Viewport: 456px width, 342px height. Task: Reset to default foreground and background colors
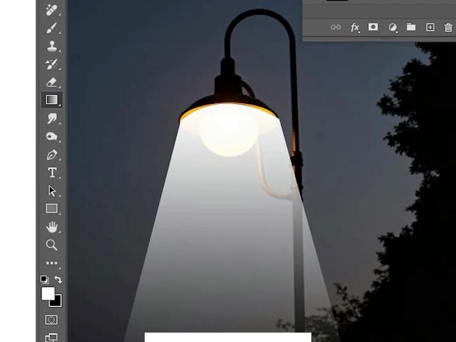(44, 280)
